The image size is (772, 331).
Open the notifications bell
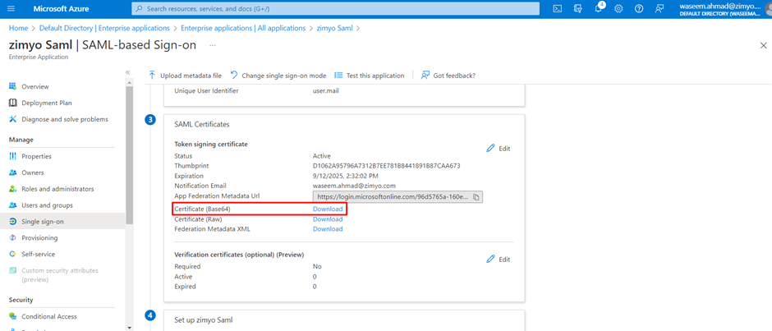click(x=599, y=8)
